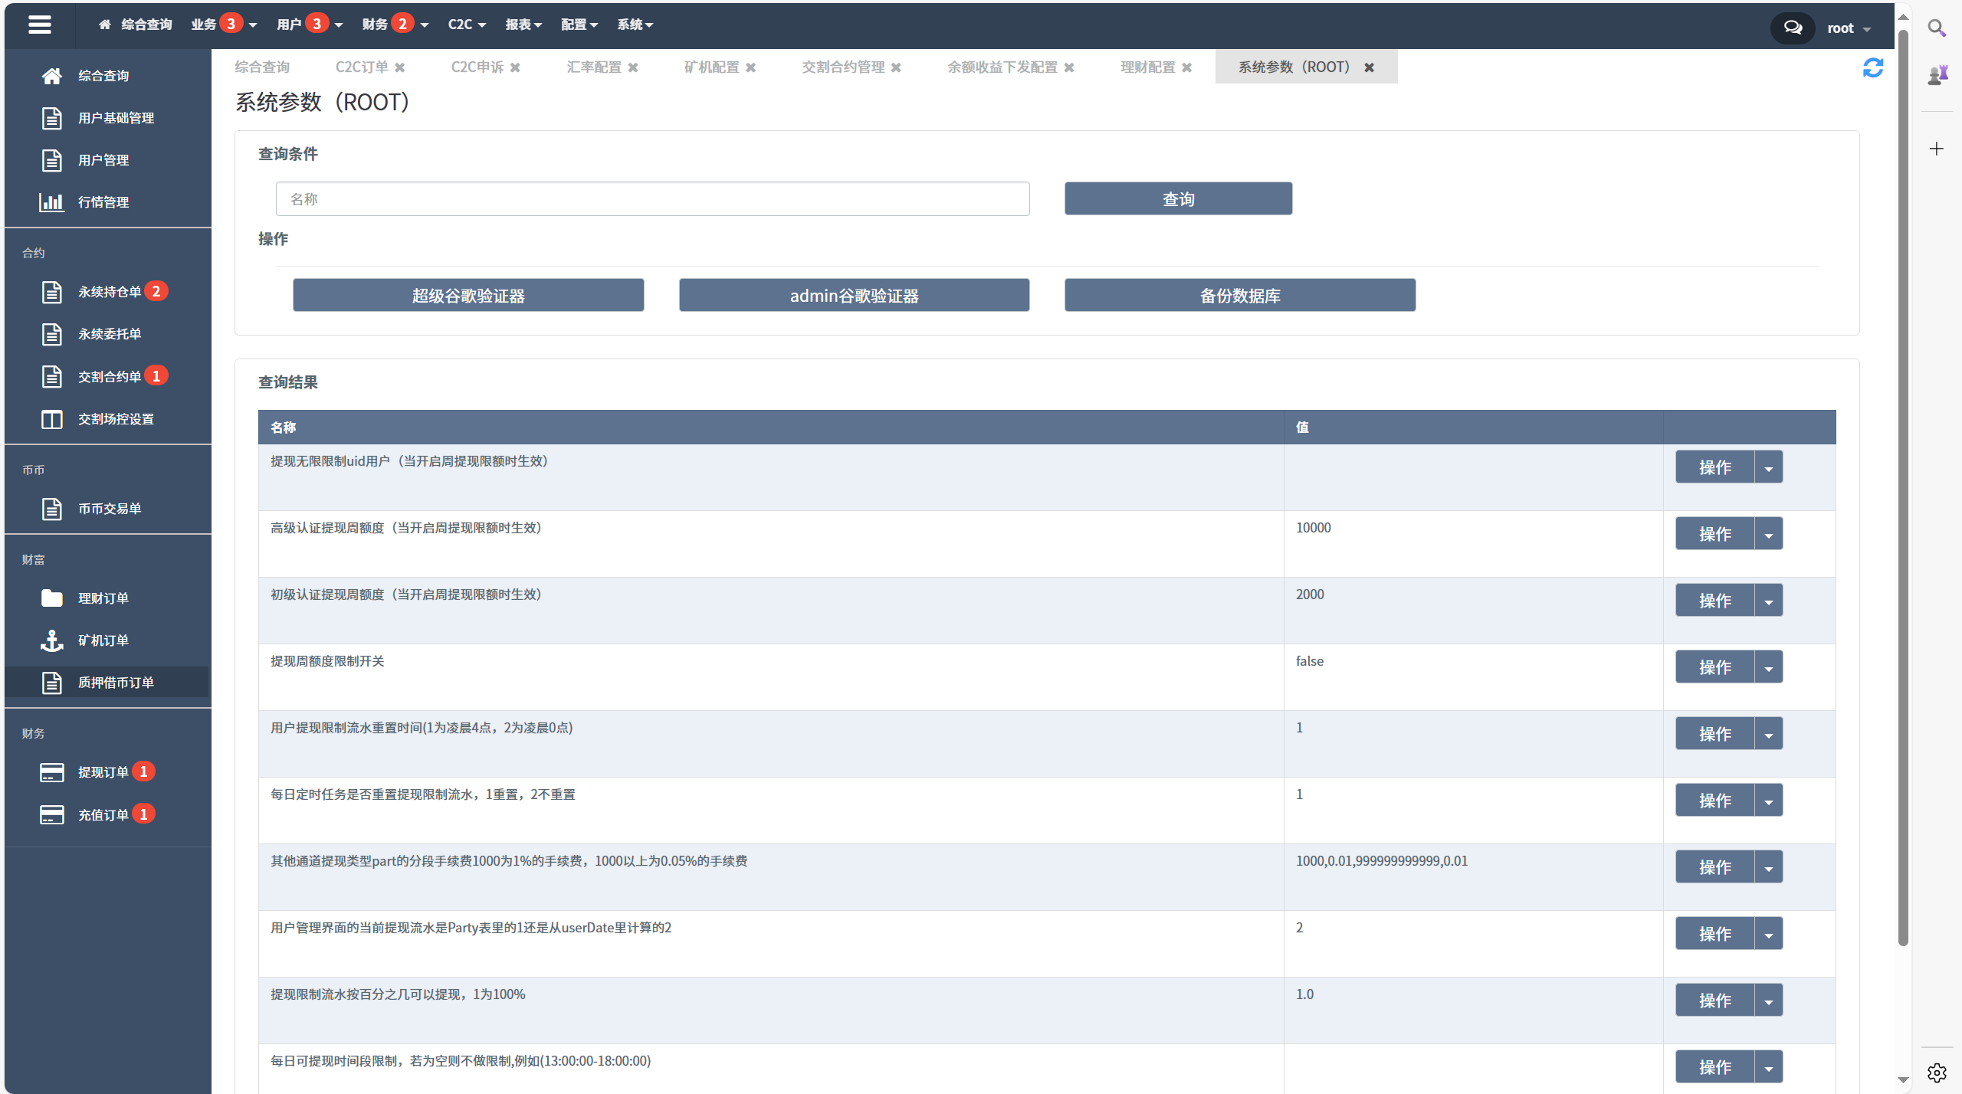
Task: Select the 系统参数（ROOT）tab
Action: 1294,66
